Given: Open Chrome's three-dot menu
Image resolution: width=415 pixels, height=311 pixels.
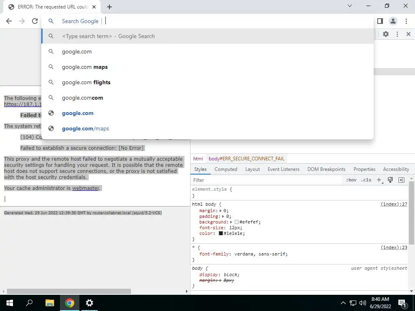Looking at the screenshot, I should pos(406,21).
